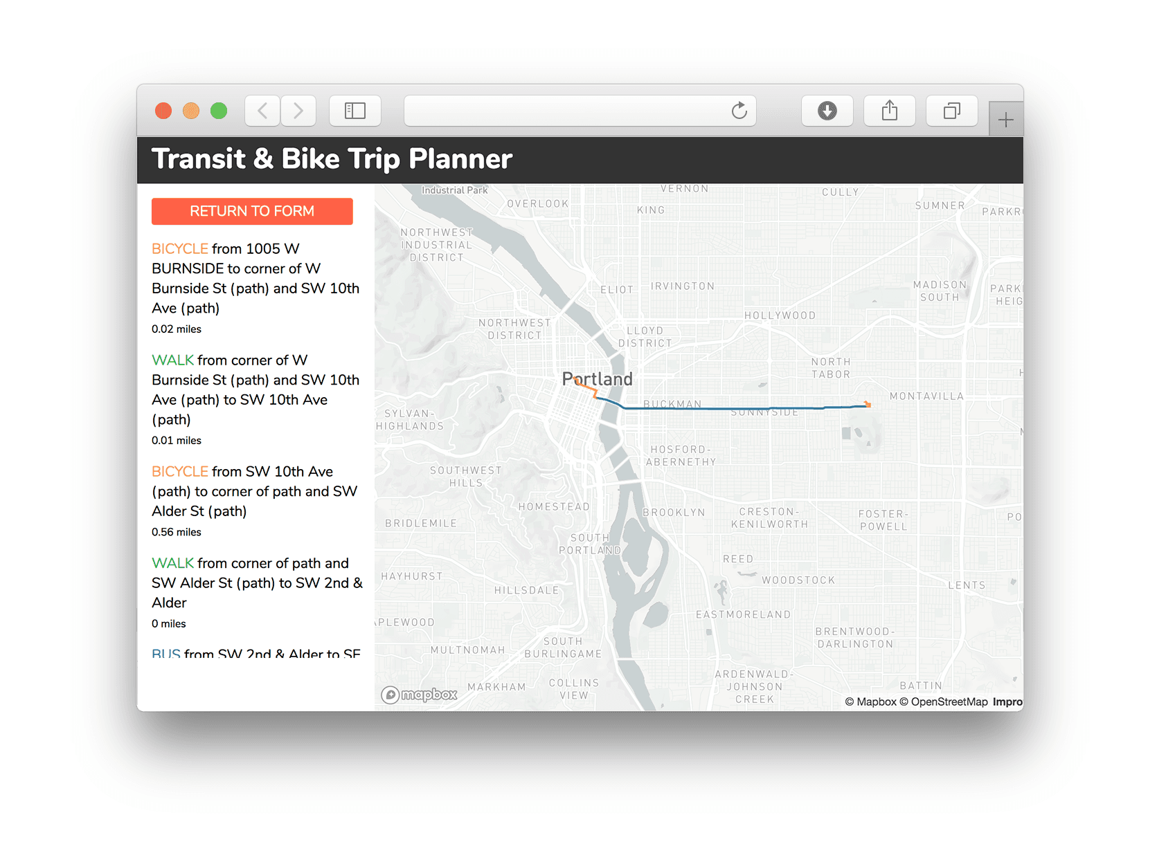Viewport: 1166px width, 862px height.
Task: Click the SYLVAN-HIGHLANDS label
Action: (410, 420)
